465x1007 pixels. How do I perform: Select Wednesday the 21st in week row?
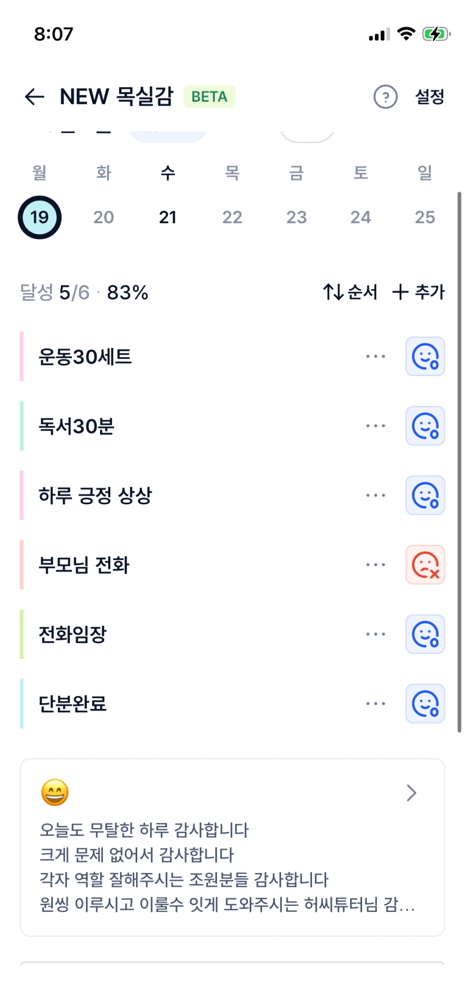(x=168, y=217)
